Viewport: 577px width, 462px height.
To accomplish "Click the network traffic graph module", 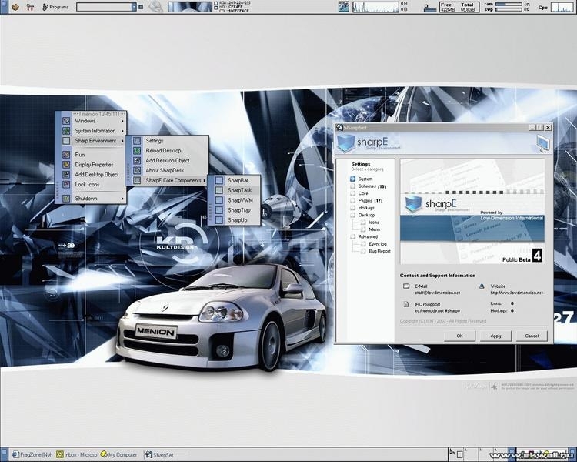I will (x=375, y=7).
